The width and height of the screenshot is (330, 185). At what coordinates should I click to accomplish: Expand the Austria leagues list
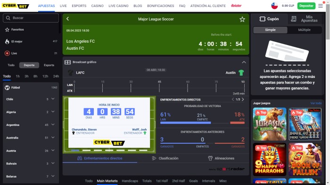pyautogui.click(x=53, y=150)
